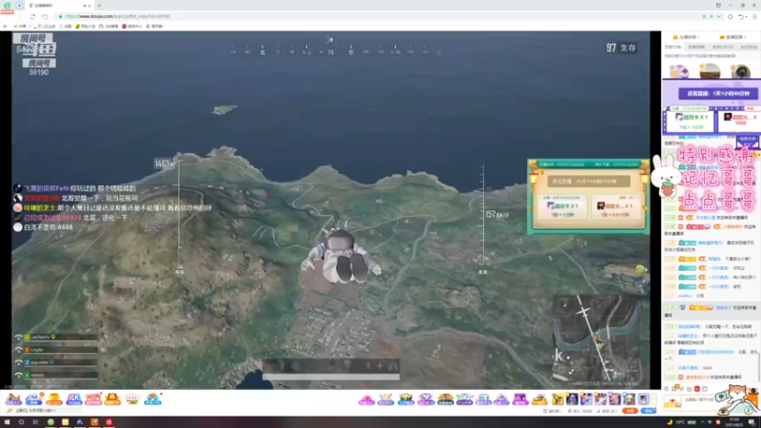Click the Windows Start button
Screen dimensions: 761x428
pos(7,422)
